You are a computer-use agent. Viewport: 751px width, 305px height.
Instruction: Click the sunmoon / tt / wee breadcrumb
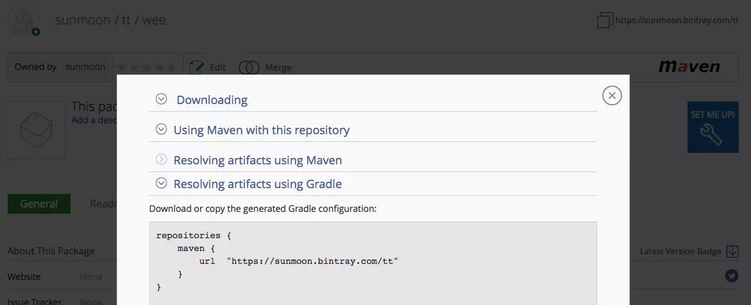[x=111, y=20]
